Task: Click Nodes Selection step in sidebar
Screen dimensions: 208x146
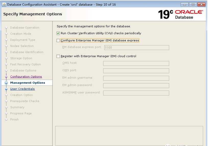Action: click(x=22, y=46)
